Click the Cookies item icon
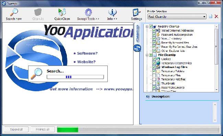Screen dimensions: 223x136 (x=158, y=59)
